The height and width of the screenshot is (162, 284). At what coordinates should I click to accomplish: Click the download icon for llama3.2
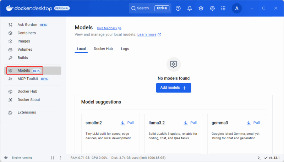tap(186, 123)
